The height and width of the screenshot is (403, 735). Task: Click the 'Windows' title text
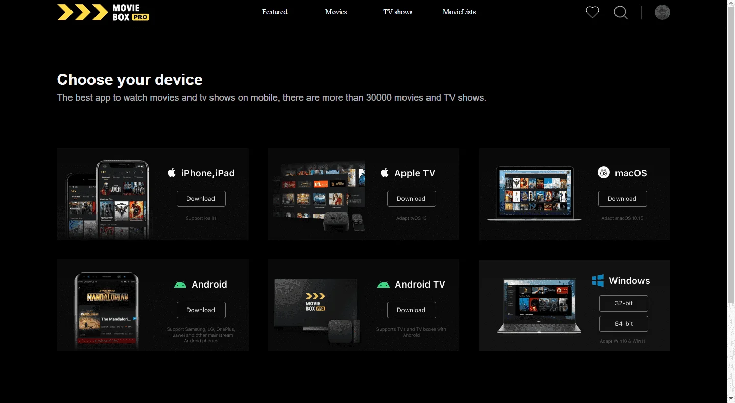click(629, 281)
